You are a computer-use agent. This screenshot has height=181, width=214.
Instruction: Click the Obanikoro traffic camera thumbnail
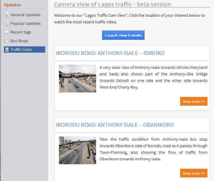(77, 150)
